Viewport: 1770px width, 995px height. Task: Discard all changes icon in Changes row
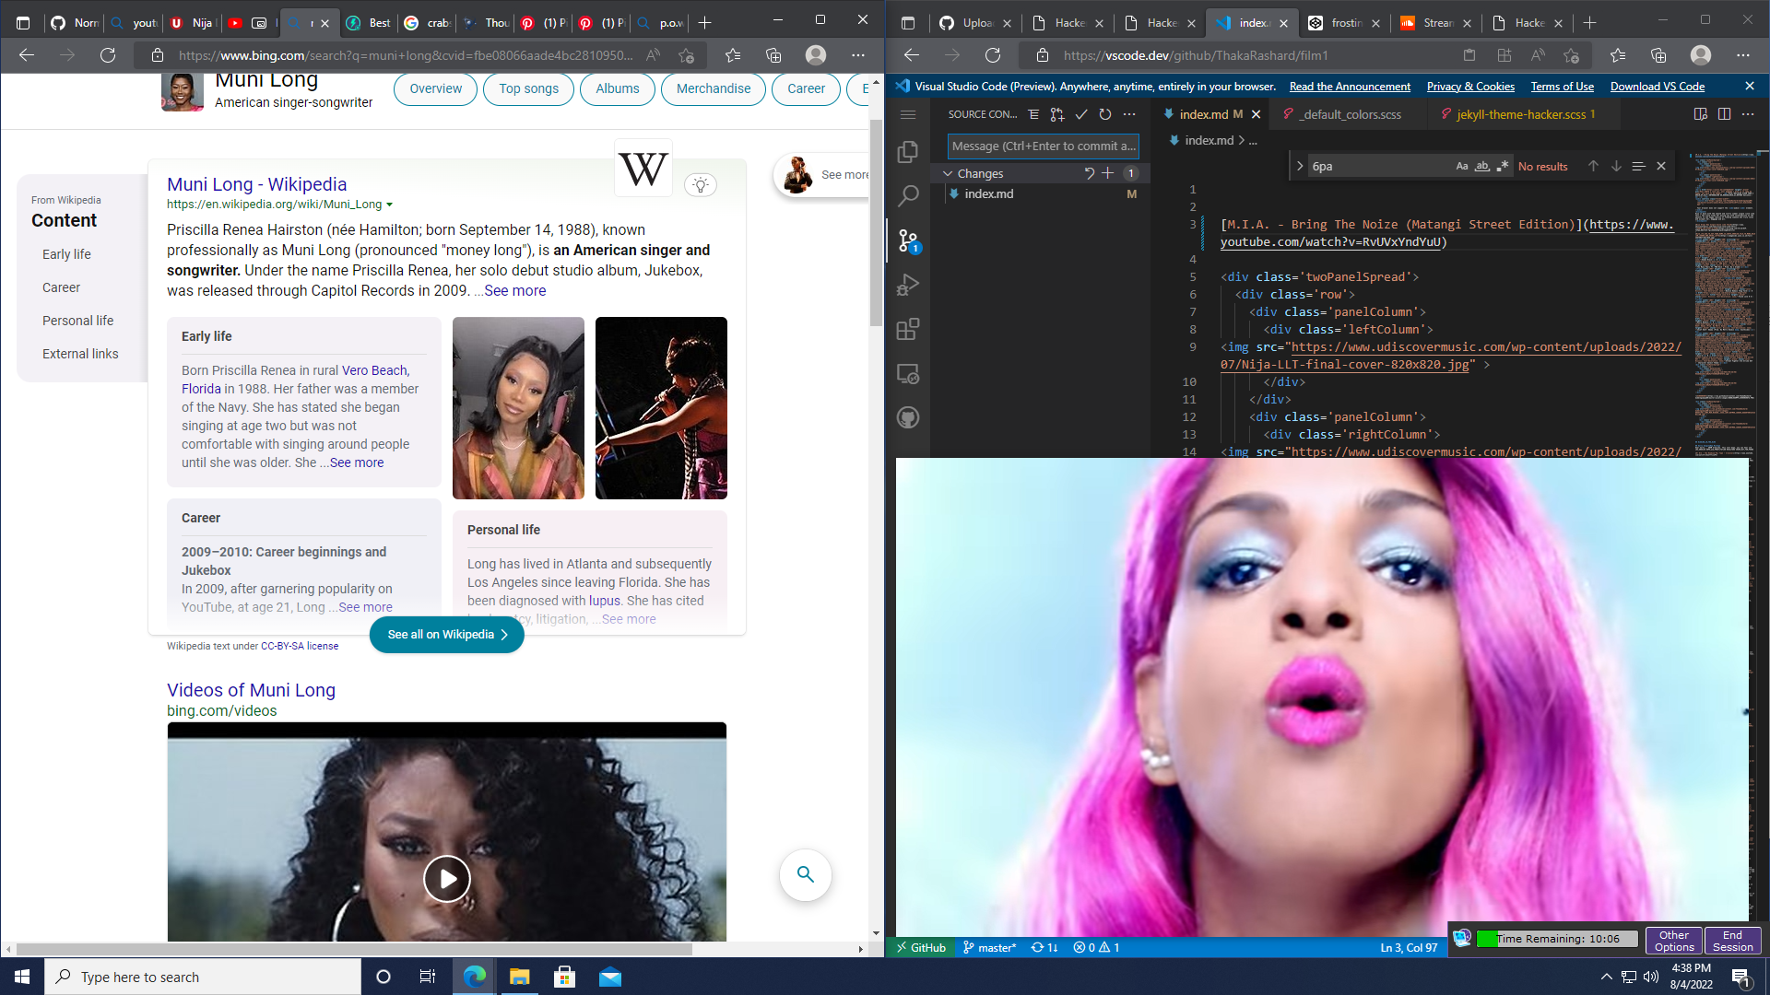(x=1090, y=173)
